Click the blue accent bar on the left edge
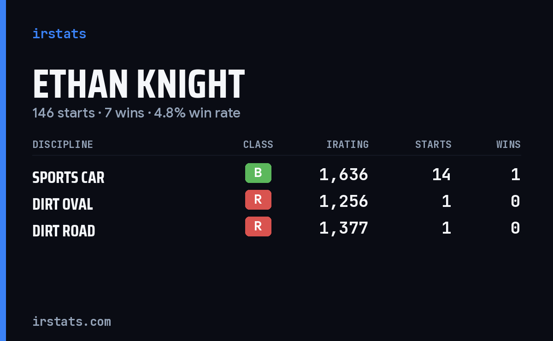 [x=3, y=170]
